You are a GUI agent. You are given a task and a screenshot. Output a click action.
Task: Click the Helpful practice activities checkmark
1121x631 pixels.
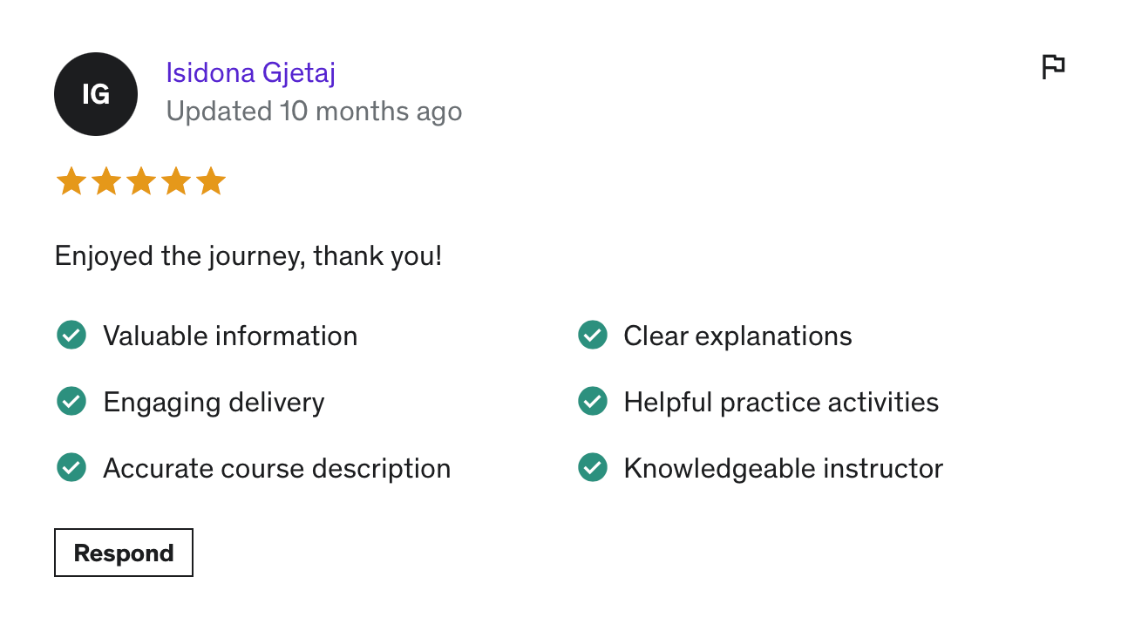click(x=593, y=401)
